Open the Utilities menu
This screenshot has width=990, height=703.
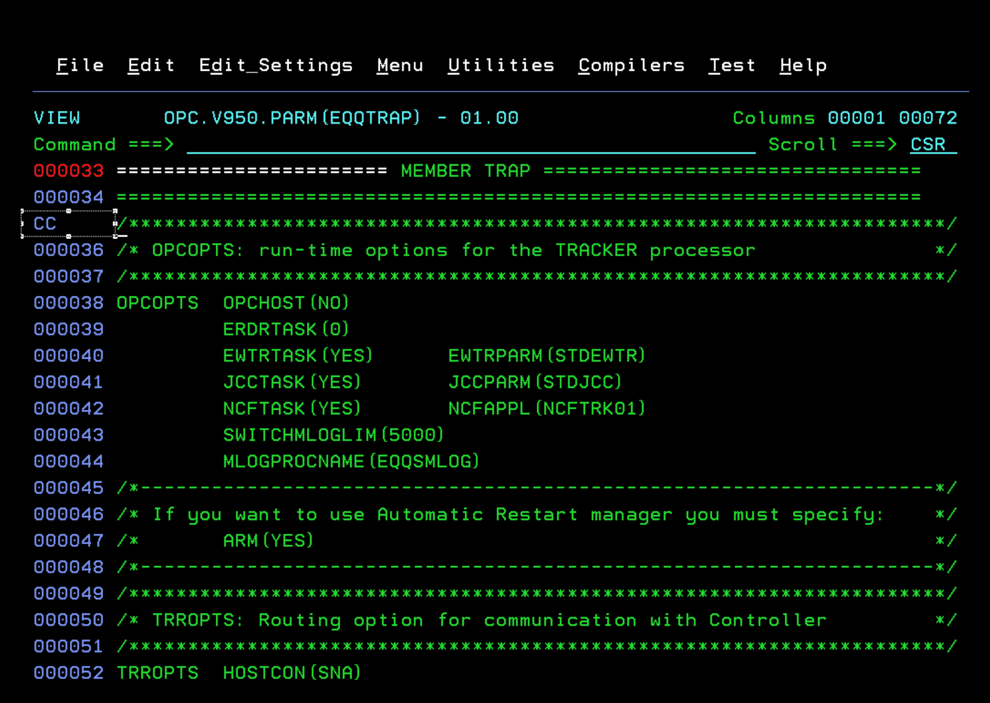501,65
